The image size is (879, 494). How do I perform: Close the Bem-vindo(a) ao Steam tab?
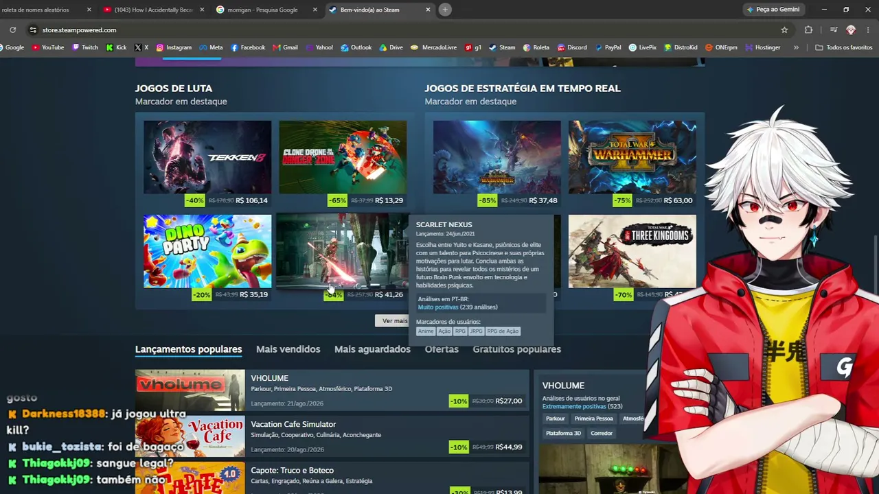(428, 10)
